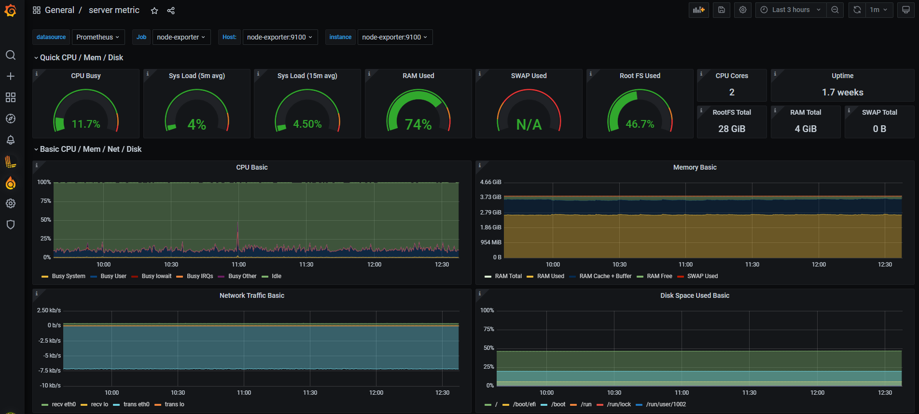This screenshot has width=919, height=414.
Task: Open dashboard settings gear in top bar
Action: [743, 10]
